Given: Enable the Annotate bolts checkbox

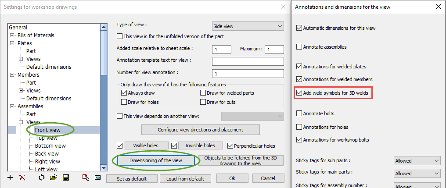Looking at the screenshot, I should pyautogui.click(x=299, y=114).
